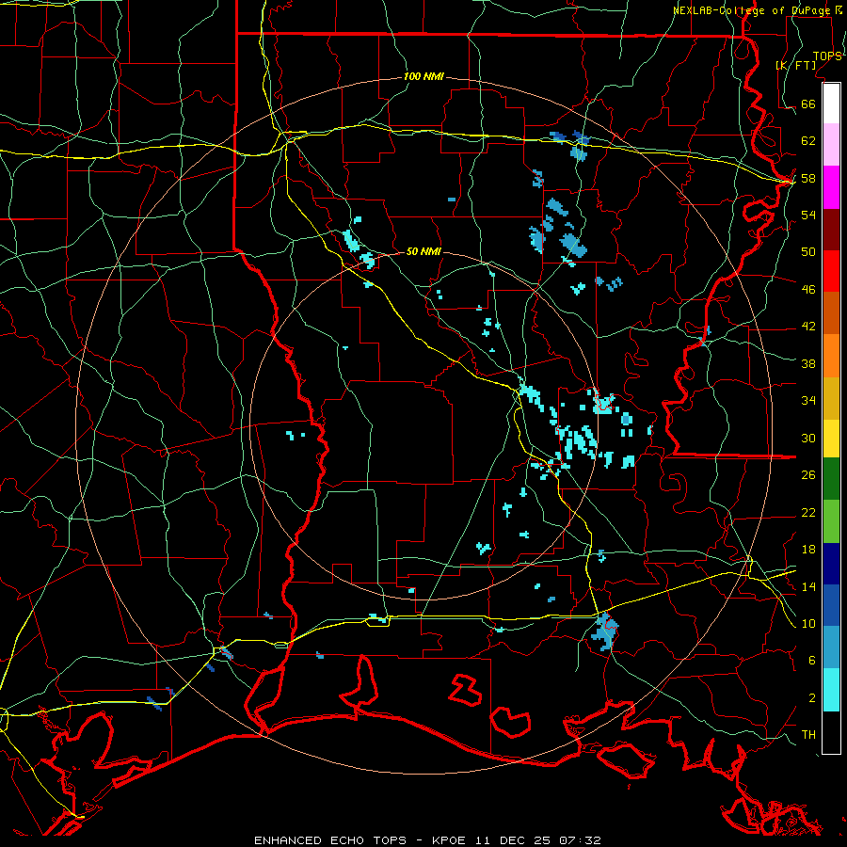Click the light blue legend swatch
Screen dimensions: 847x847
coord(831,647)
